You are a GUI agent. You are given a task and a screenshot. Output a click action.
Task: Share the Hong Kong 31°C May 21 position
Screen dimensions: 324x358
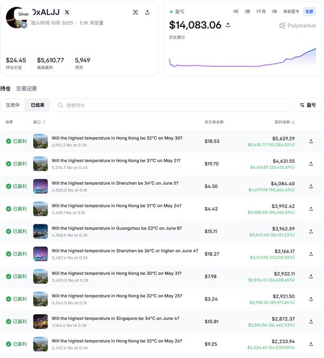coord(311,164)
